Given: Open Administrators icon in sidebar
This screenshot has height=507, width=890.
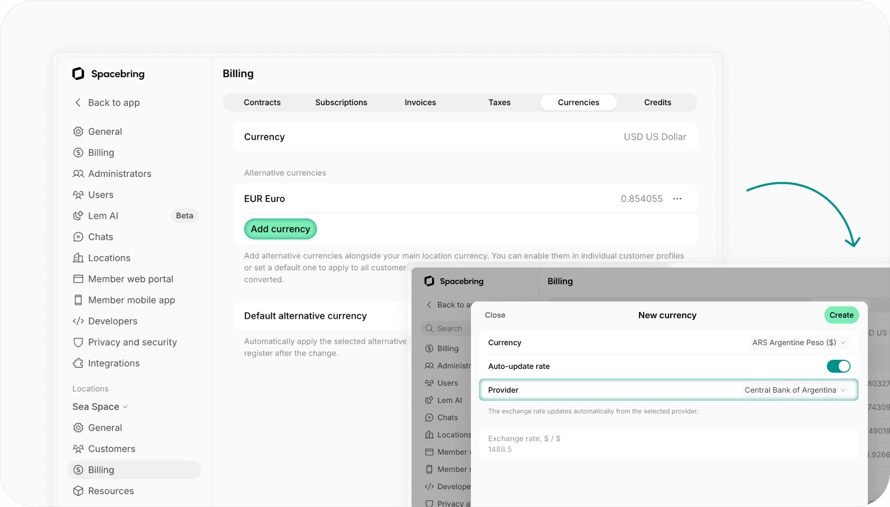Looking at the screenshot, I should [78, 174].
